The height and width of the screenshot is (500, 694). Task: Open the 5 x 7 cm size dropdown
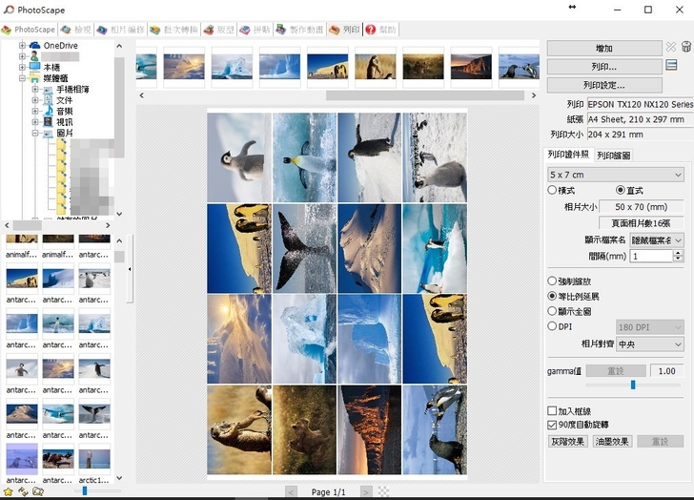pyautogui.click(x=616, y=175)
